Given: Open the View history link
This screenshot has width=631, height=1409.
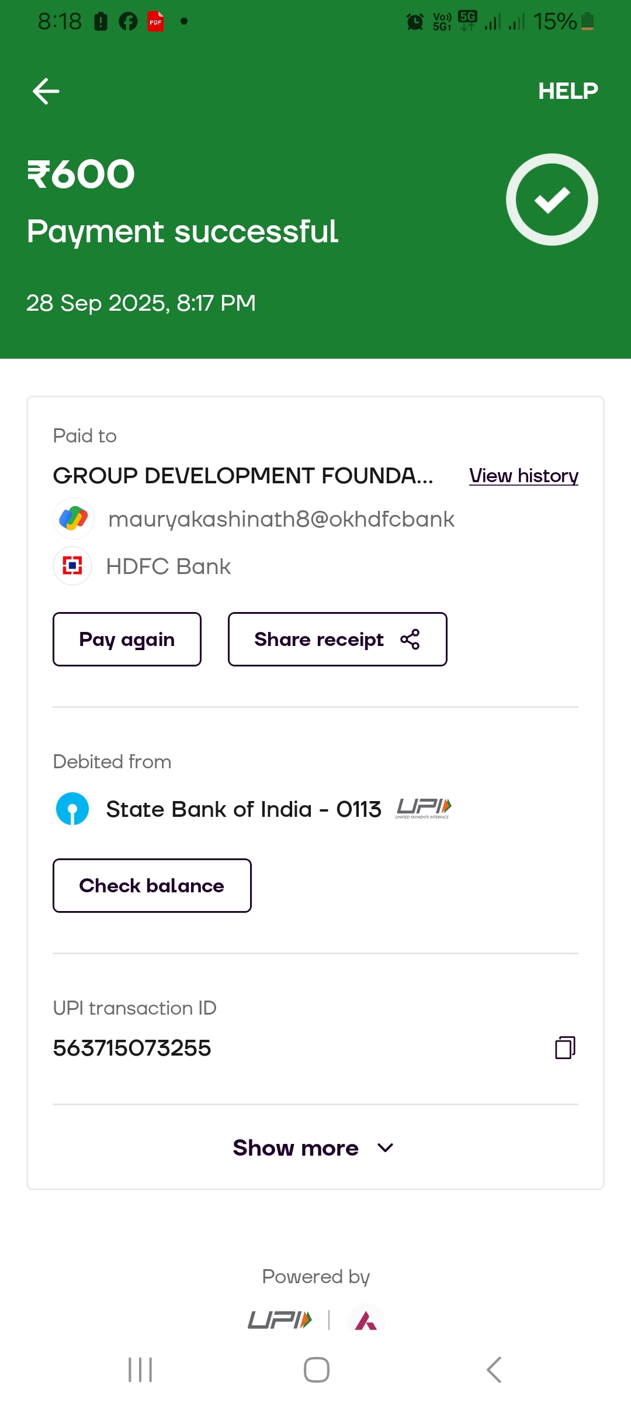Looking at the screenshot, I should pos(523,476).
